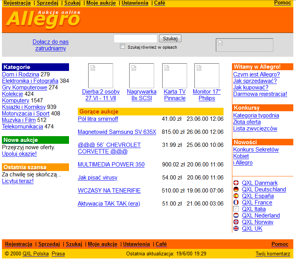Visit the QXL Danmark link
Screen dimensions: 296x260
[260, 183]
